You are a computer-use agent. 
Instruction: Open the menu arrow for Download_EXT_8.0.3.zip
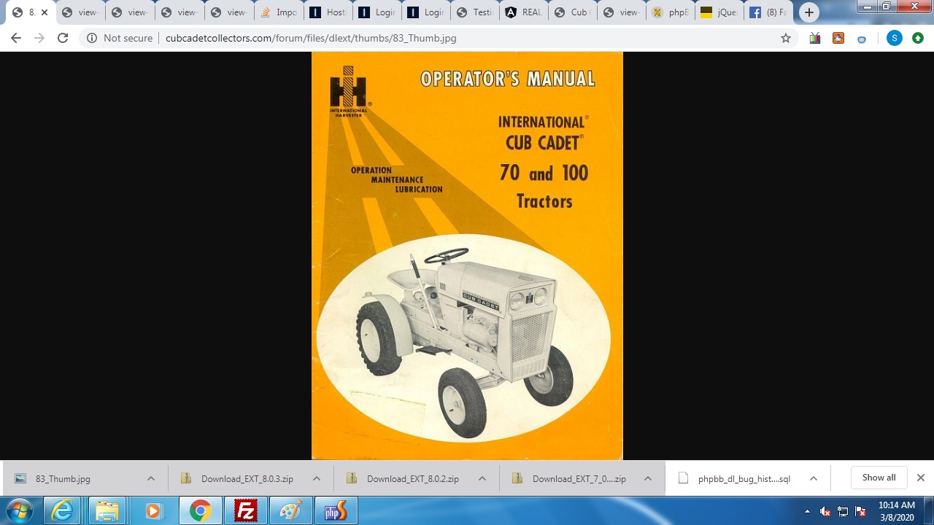tap(317, 479)
